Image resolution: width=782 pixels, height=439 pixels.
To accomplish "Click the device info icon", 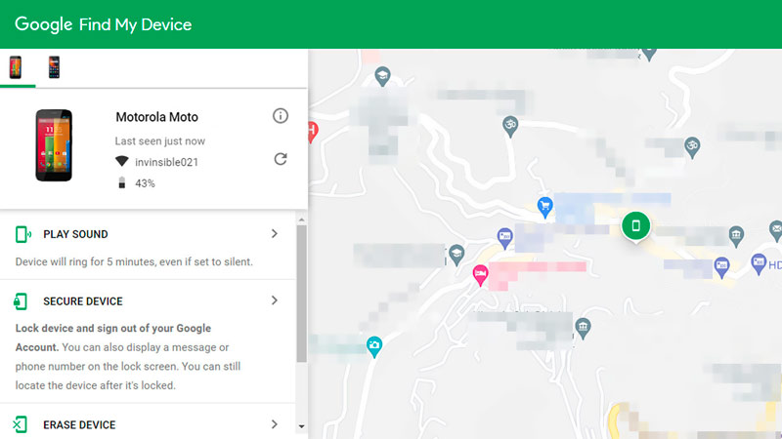I will [x=281, y=116].
